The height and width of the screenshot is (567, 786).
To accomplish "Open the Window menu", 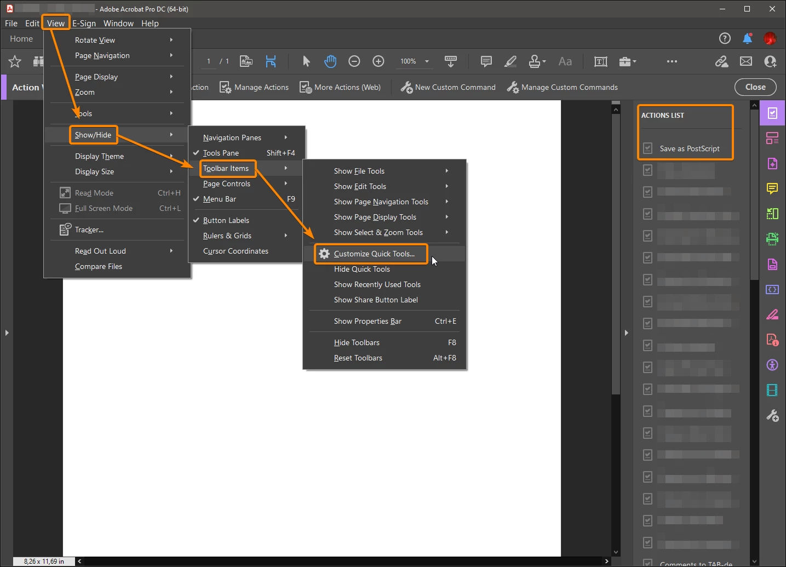I will (118, 23).
